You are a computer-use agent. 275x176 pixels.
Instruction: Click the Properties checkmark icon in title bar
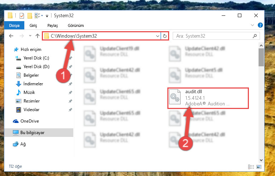click(21, 16)
